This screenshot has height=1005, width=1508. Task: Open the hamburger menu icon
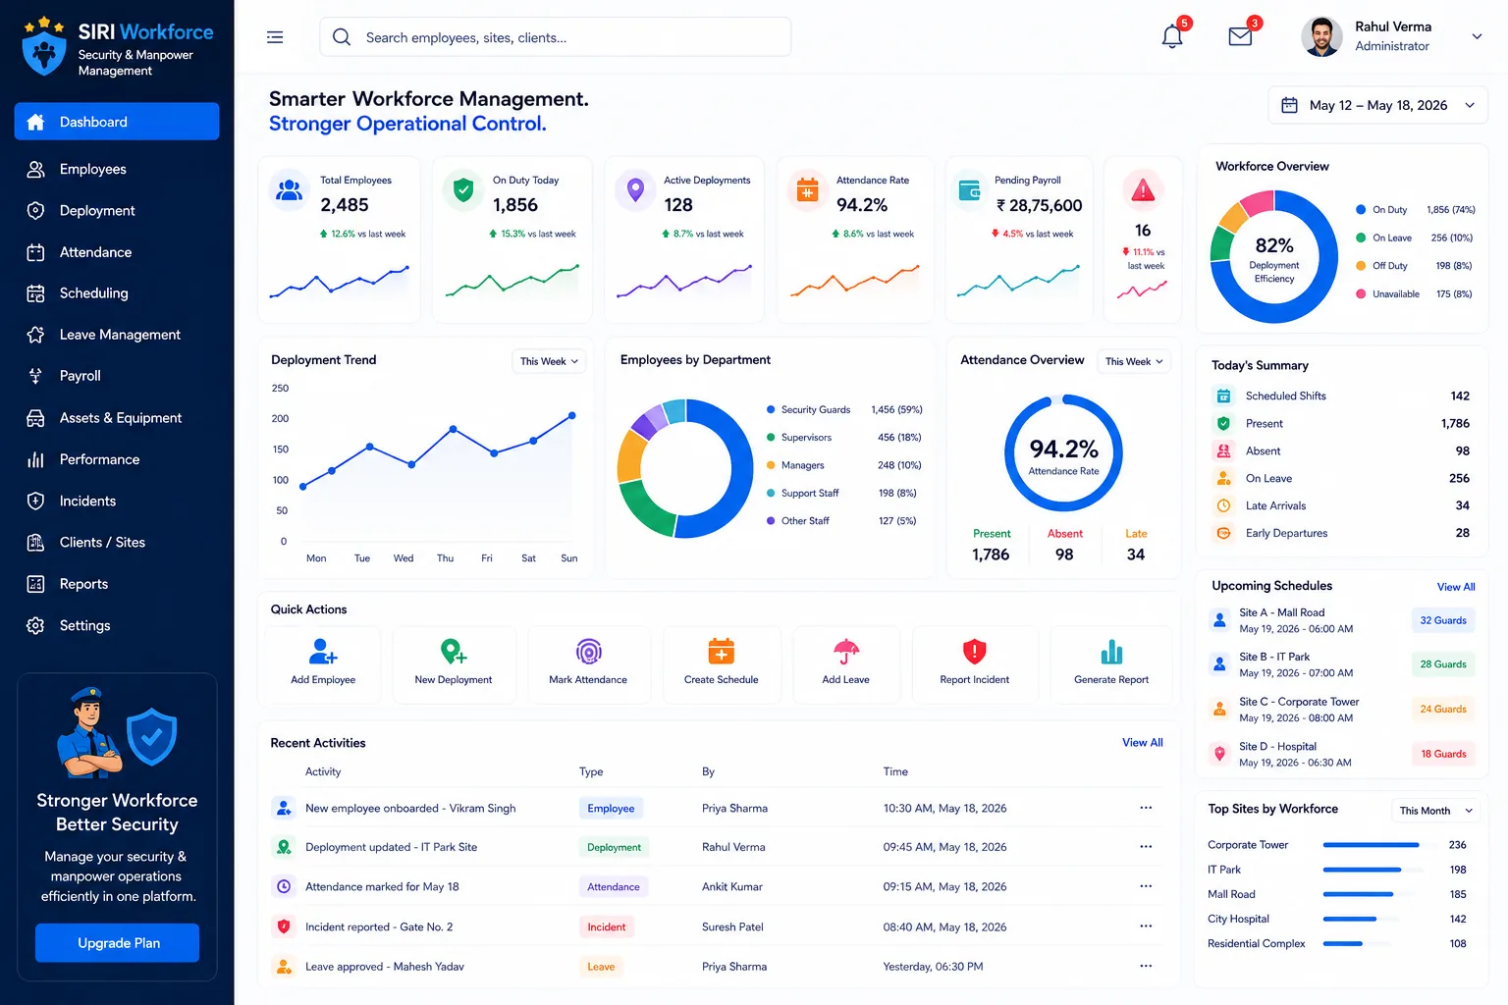tap(275, 37)
